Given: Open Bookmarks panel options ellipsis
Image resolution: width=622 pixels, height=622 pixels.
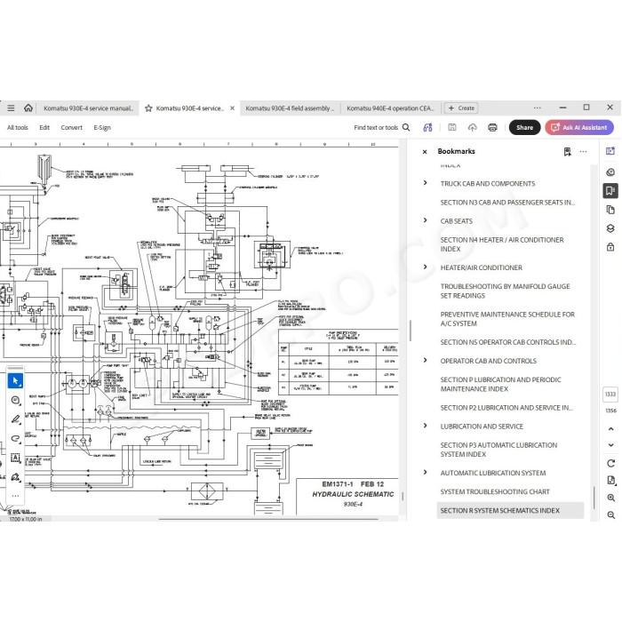Looking at the screenshot, I should coord(583,152).
